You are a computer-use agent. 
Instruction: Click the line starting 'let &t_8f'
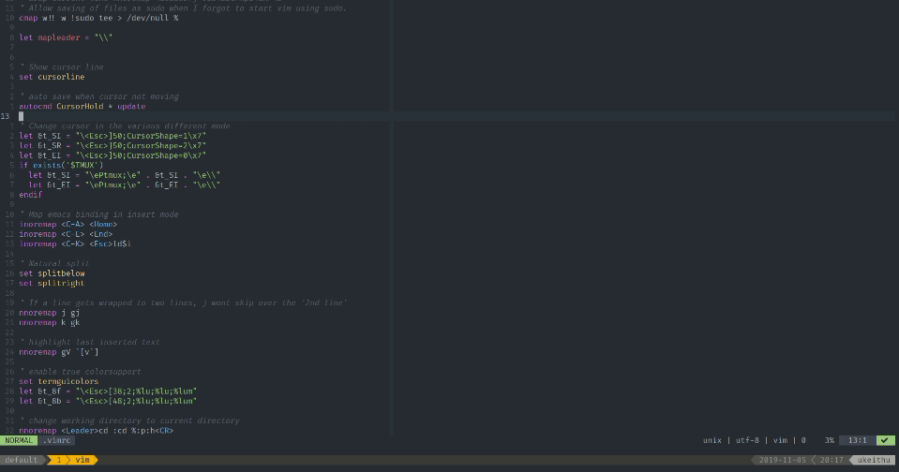coord(108,391)
